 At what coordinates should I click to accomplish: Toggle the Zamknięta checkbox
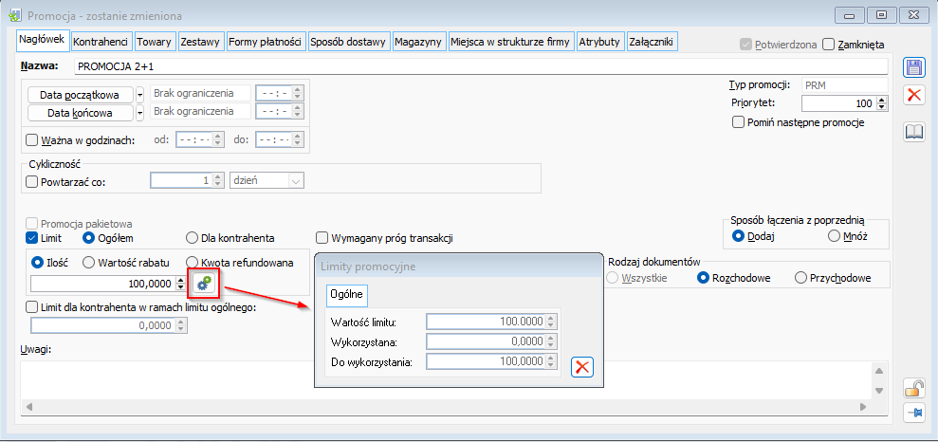tap(829, 45)
